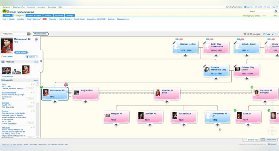Click the facts list scrollbar
Viewport: 279px width, 151px height.
coord(37,110)
